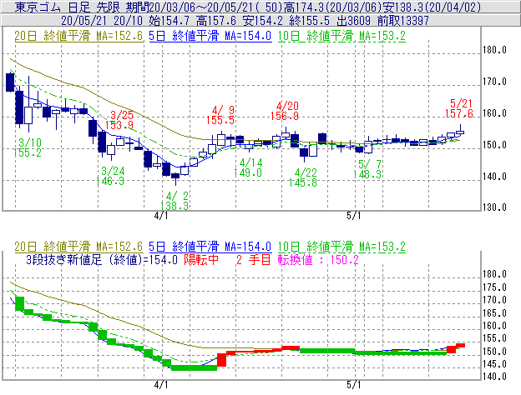The height and width of the screenshot is (395, 521).
Task: Click lower chart price axis '175.0'
Action: tap(494, 287)
